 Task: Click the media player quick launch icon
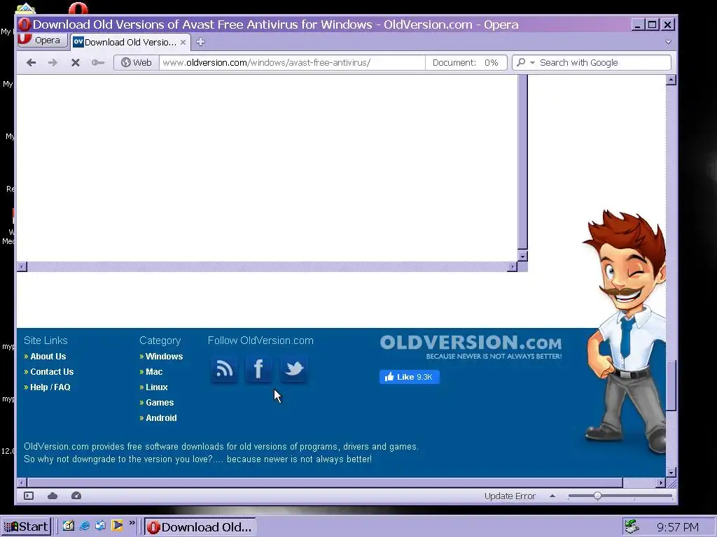coord(117,526)
